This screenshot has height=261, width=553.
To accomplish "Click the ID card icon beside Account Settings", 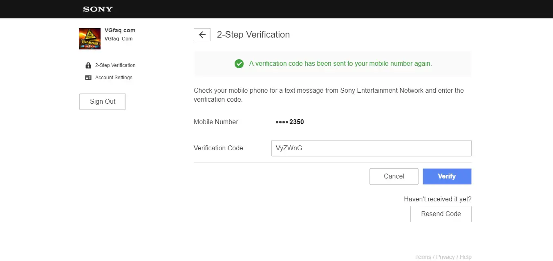I will 88,78.
